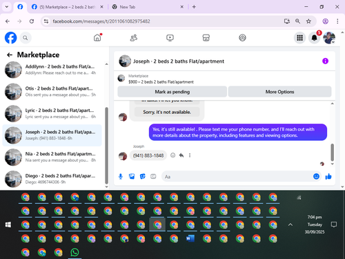Open a new browser tab with plus
The height and width of the screenshot is (259, 345).
194,7
